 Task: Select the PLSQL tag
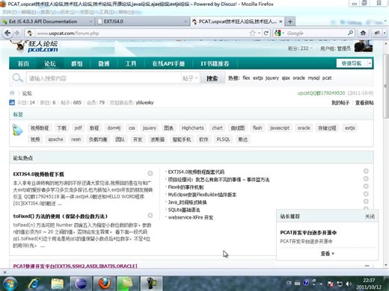tap(223, 140)
